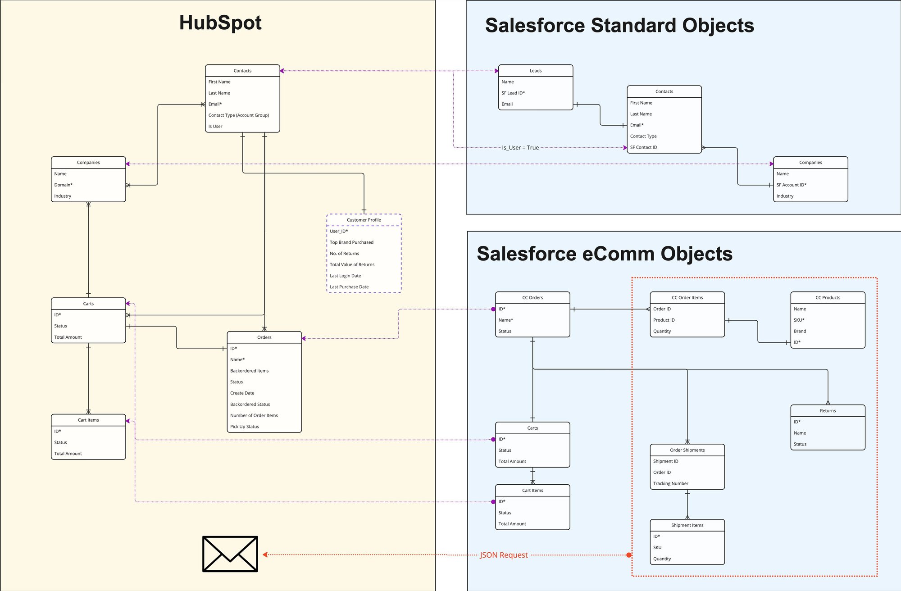Select the HubSpot Contacts table header
Screen dimensions: 901x591
click(242, 71)
